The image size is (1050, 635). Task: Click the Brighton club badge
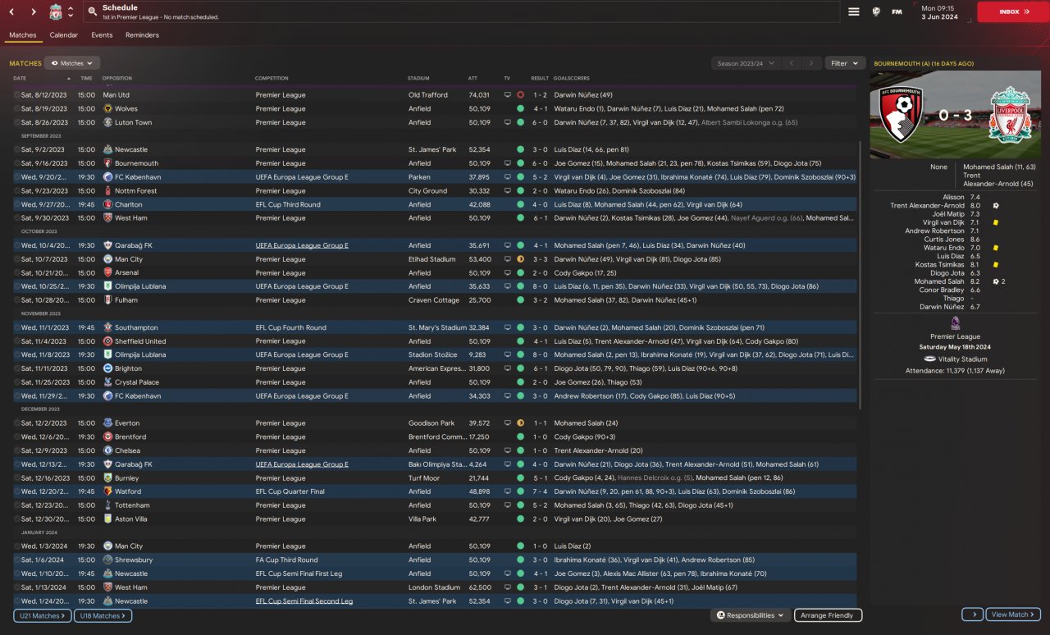[x=108, y=368]
